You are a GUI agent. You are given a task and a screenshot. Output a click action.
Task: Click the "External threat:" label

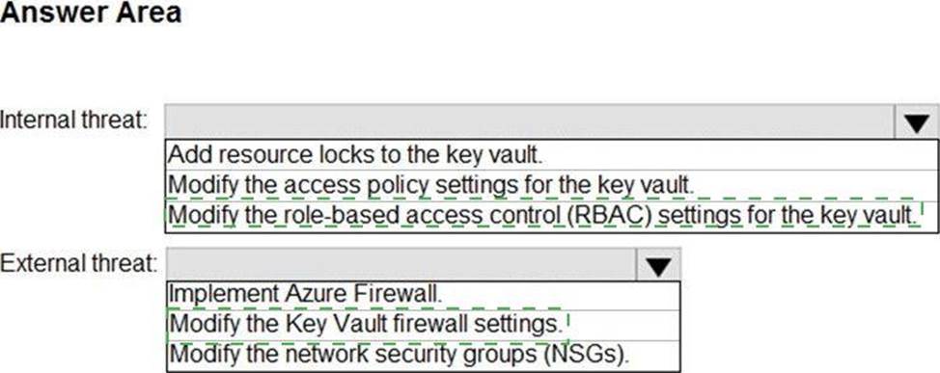[78, 263]
